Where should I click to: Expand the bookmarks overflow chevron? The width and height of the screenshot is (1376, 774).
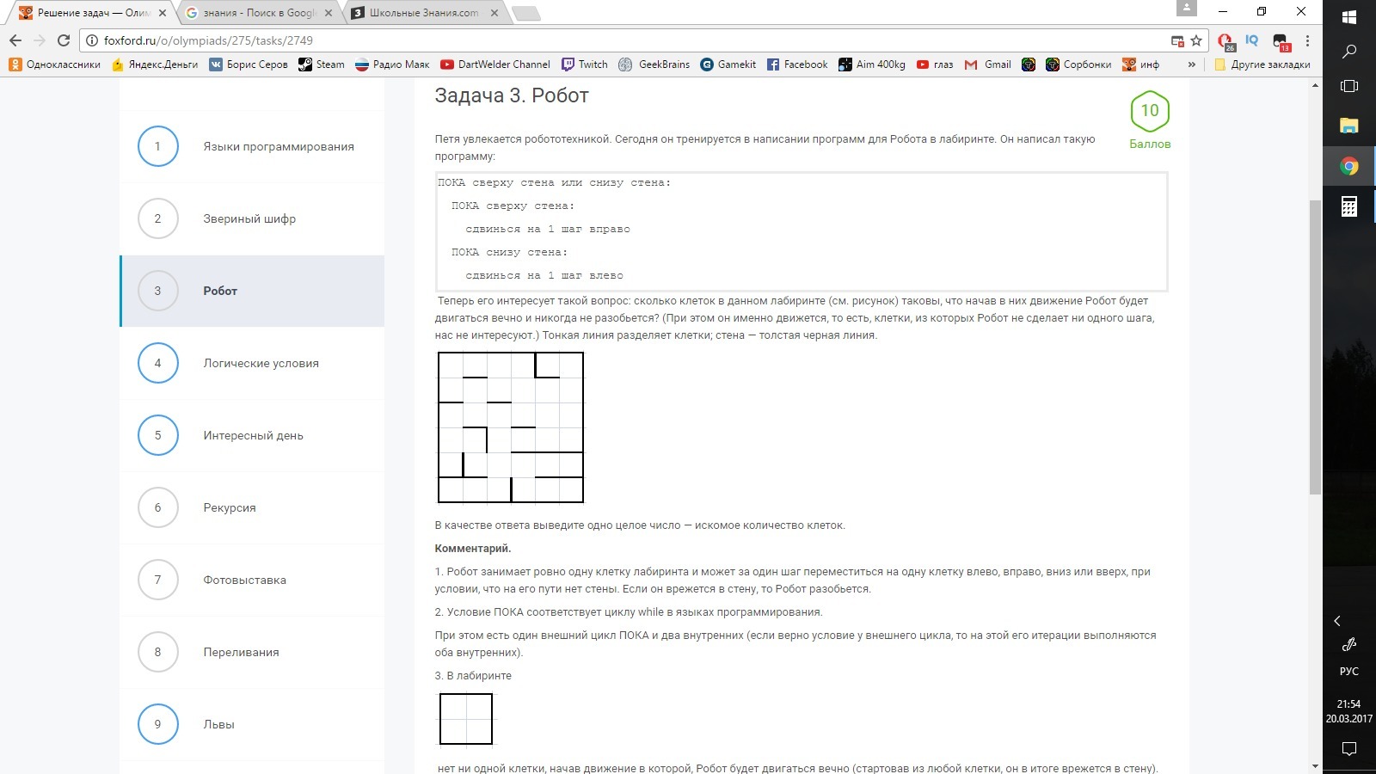[1192, 64]
